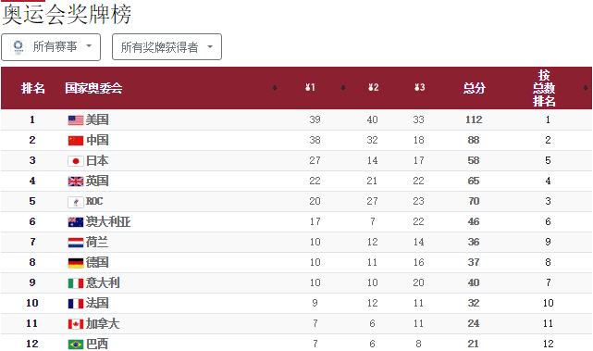Open the 英国 country link

97,181
